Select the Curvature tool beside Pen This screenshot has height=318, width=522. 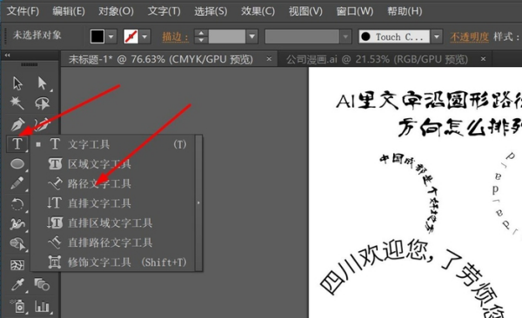tap(43, 124)
